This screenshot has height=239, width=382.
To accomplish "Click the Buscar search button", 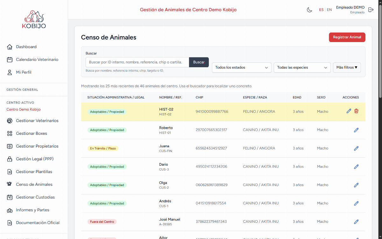I will 199,62.
